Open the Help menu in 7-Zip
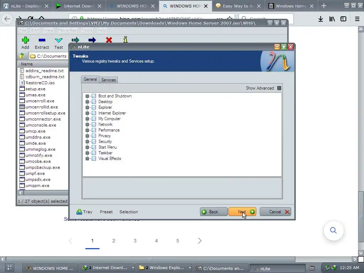Screen dimensions: 364x273 (101, 30)
